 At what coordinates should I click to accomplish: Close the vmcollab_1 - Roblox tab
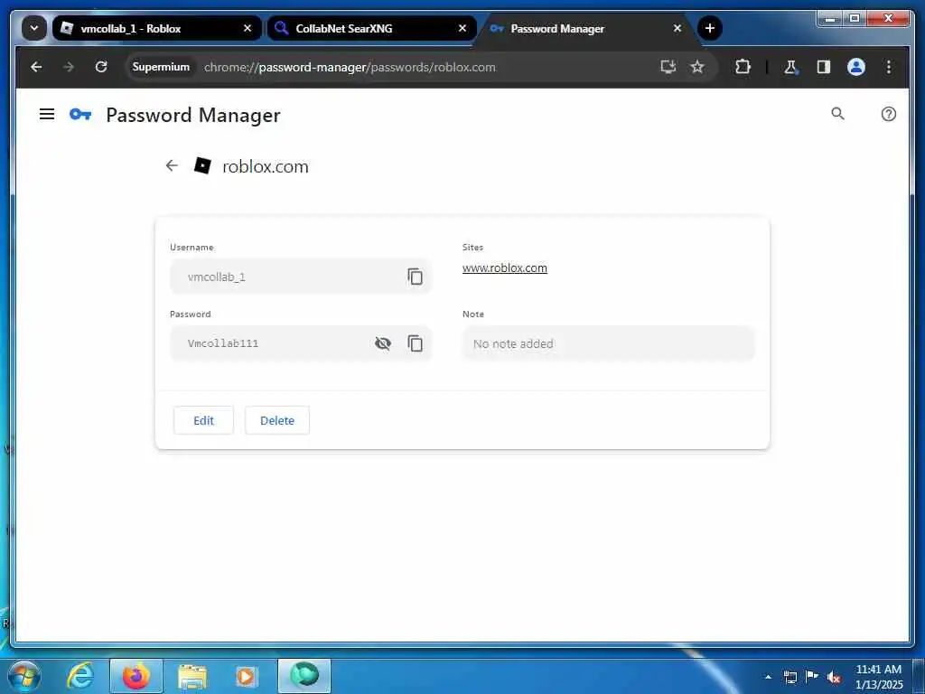tap(248, 28)
